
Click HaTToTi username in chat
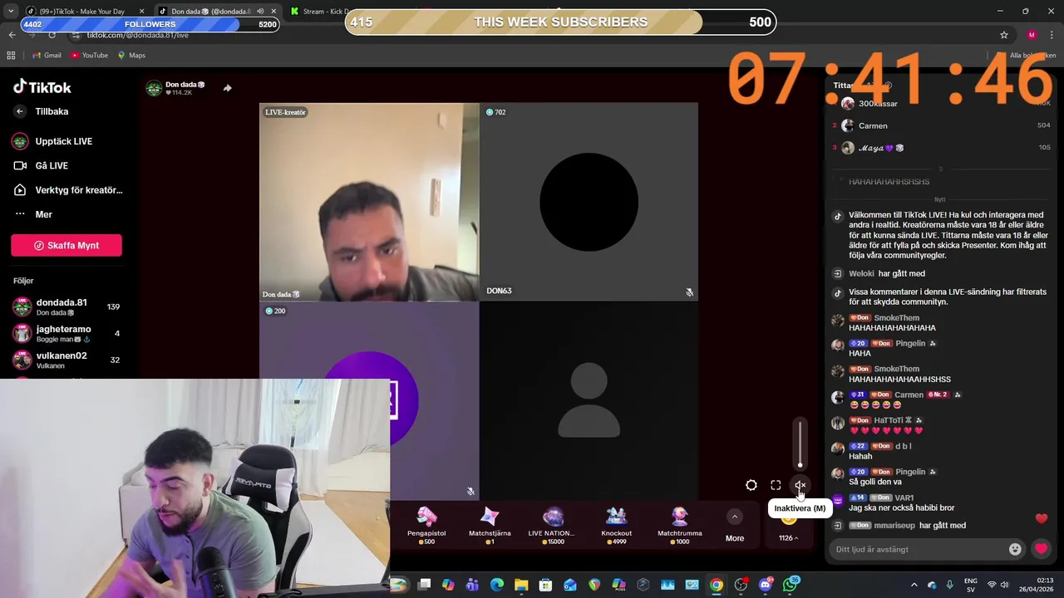[x=889, y=420]
